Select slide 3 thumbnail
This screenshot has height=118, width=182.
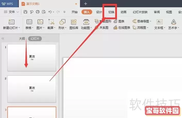click(x=32, y=112)
